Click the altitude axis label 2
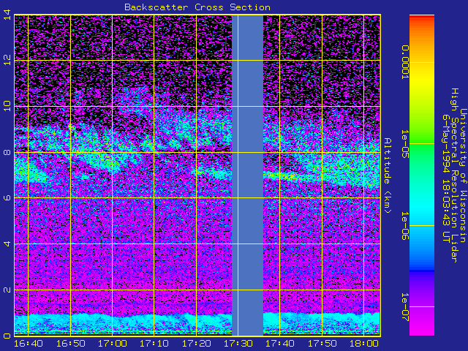Image resolution: width=468 pixels, height=351 pixels. click(7, 290)
